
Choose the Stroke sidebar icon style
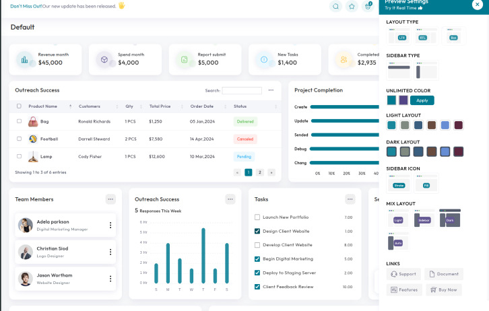click(x=398, y=183)
